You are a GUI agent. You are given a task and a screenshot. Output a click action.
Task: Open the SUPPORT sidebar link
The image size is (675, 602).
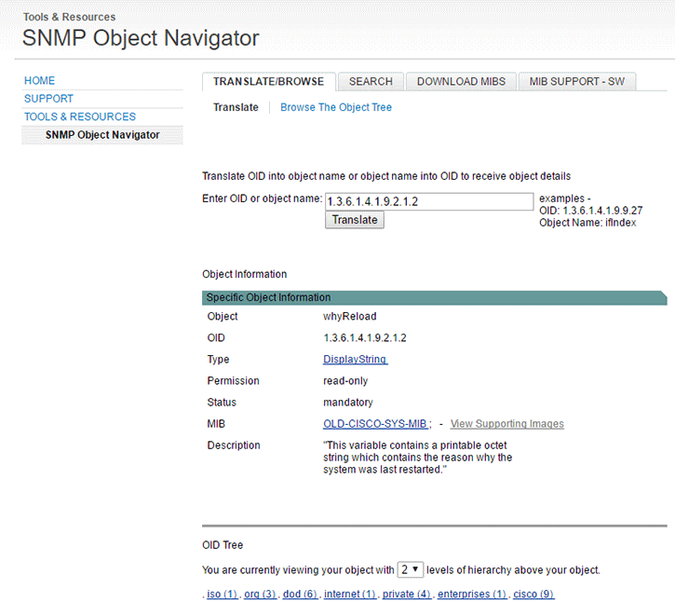(48, 99)
